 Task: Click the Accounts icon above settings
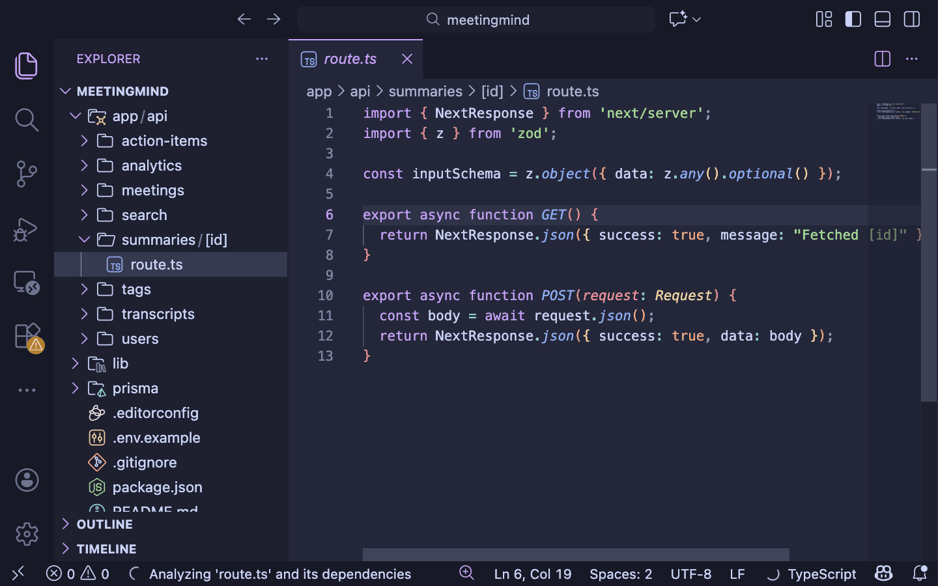[27, 481]
